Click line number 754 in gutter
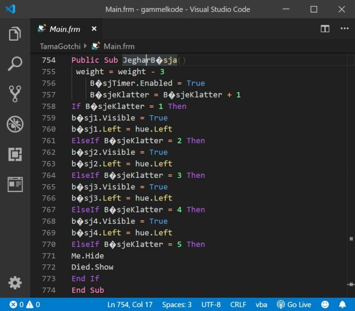Image resolution: width=355 pixels, height=311 pixels. [x=49, y=60]
